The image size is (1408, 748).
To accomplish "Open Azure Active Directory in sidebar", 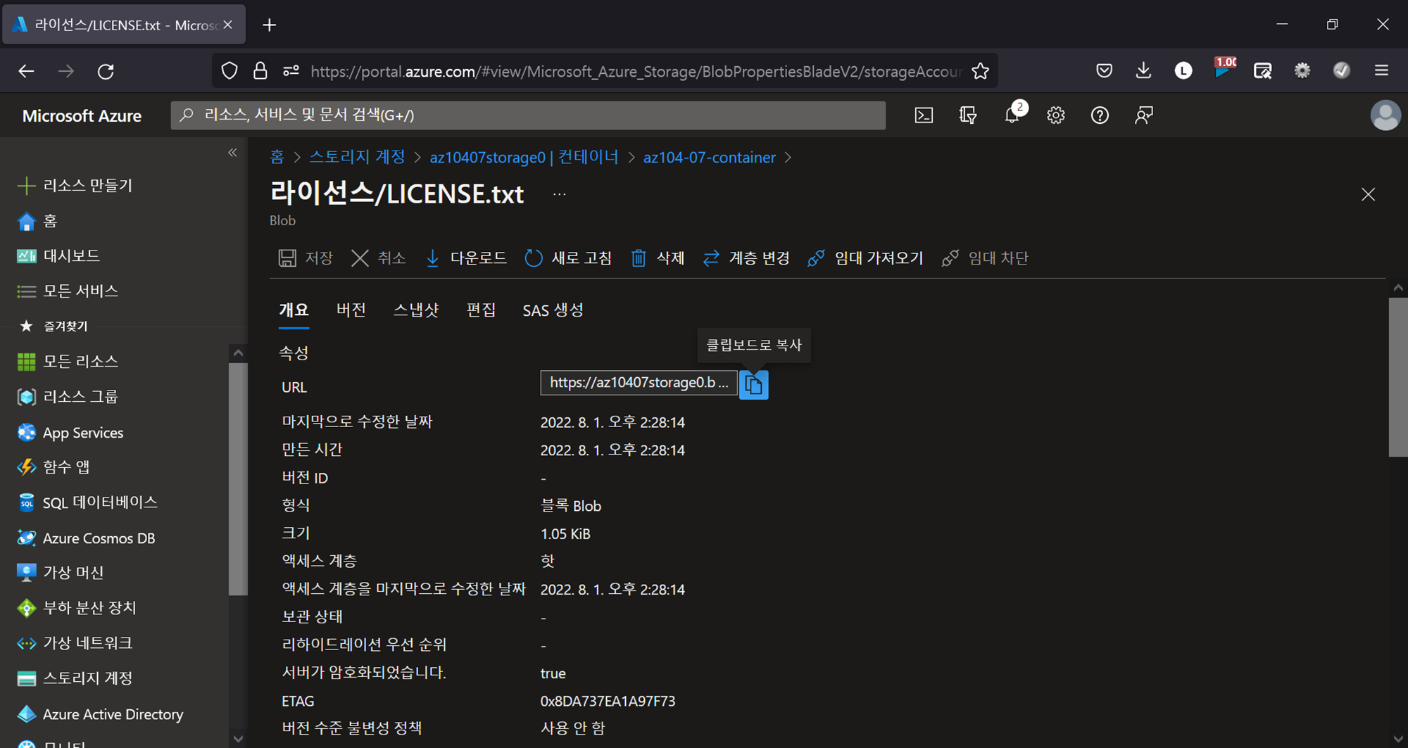I will [100, 714].
